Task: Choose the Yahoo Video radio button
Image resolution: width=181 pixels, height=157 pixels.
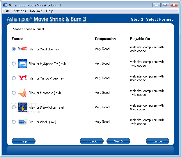Action: tap(14, 78)
